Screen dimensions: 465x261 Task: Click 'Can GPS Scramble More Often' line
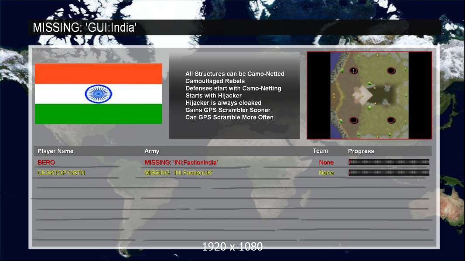click(x=229, y=117)
